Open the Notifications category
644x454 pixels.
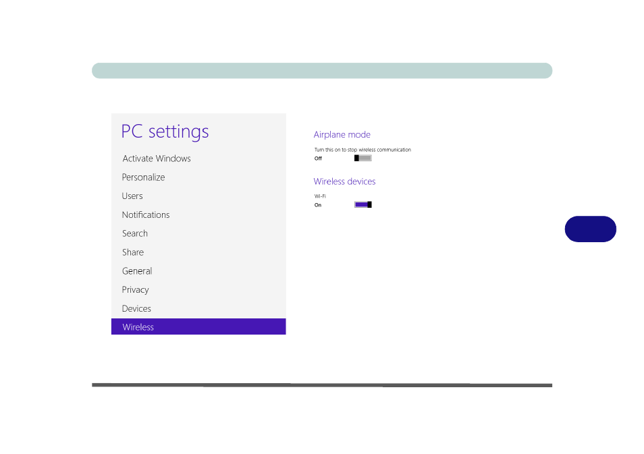[x=146, y=215]
